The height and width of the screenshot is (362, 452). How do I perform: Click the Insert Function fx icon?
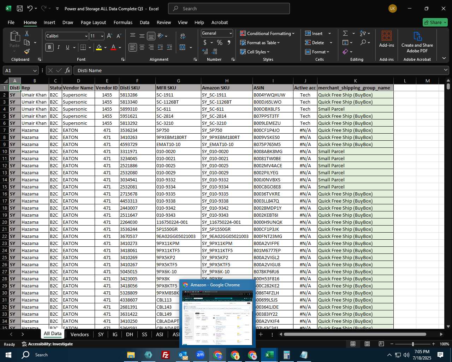pyautogui.click(x=68, y=70)
